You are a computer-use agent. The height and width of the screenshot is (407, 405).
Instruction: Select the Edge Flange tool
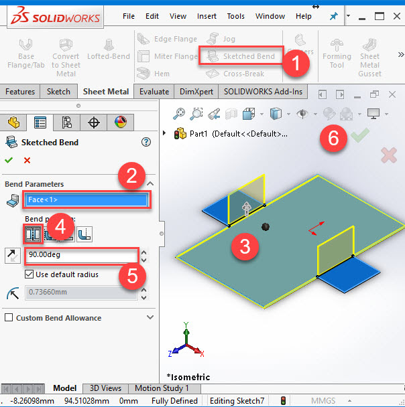(167, 39)
